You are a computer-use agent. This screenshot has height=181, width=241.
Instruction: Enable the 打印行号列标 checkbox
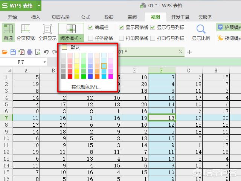[153, 38]
